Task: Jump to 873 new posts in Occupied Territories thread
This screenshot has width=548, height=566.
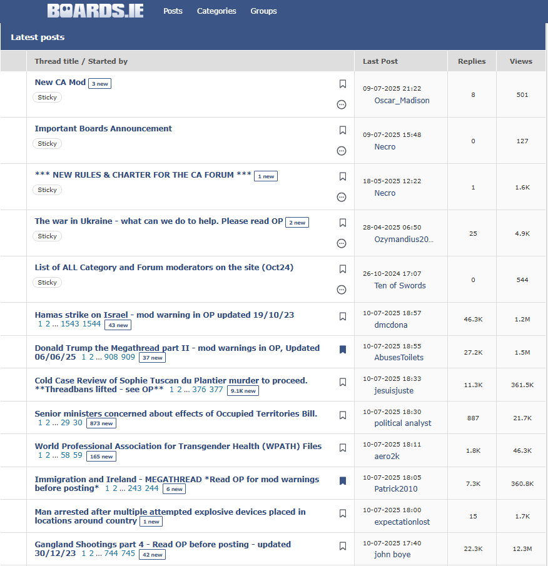Action: click(101, 423)
